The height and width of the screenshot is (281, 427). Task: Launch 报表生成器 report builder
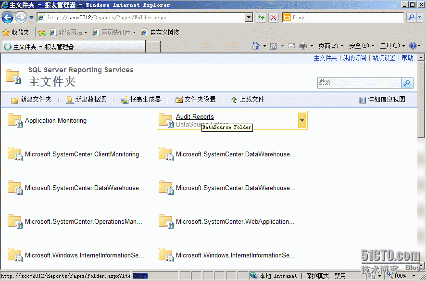(x=141, y=100)
